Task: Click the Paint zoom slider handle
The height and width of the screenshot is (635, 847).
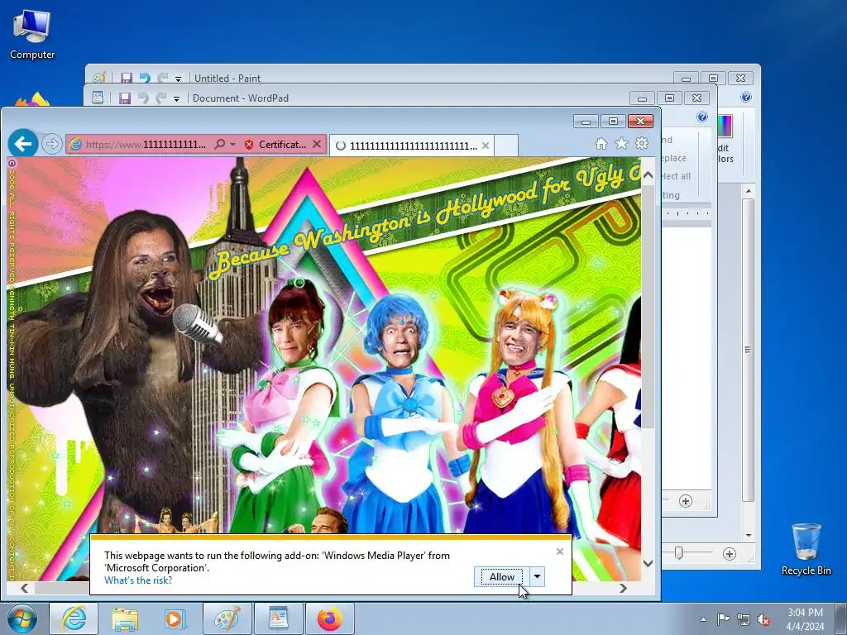Action: [x=679, y=553]
